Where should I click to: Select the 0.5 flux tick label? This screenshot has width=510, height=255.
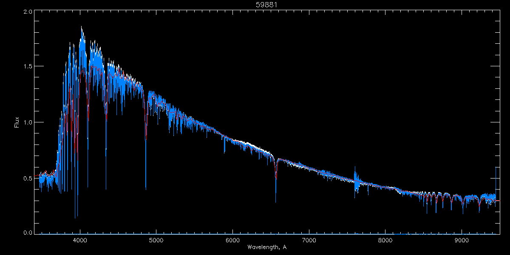tap(28, 178)
